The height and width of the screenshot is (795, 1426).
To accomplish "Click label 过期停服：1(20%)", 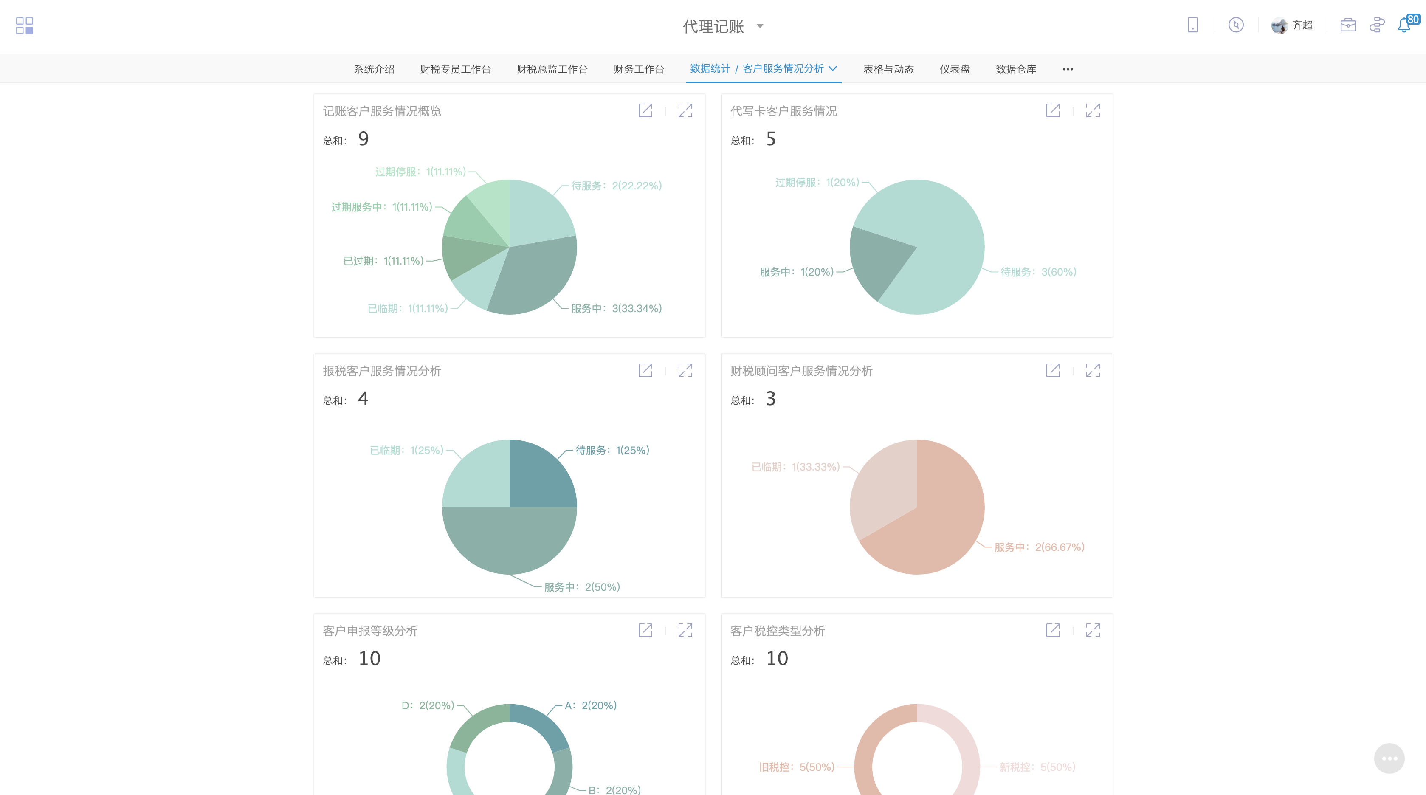I will click(x=817, y=182).
